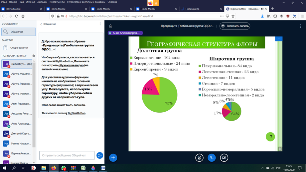Leave audio with the phone button

click(212, 158)
